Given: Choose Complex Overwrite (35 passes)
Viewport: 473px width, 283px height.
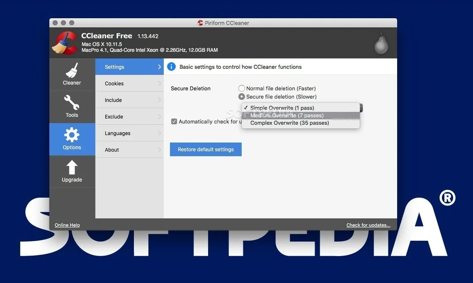Looking at the screenshot, I should point(301,123).
